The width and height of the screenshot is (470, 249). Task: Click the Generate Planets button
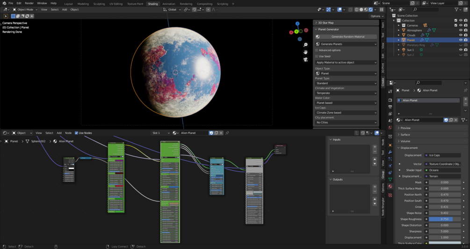[346, 44]
